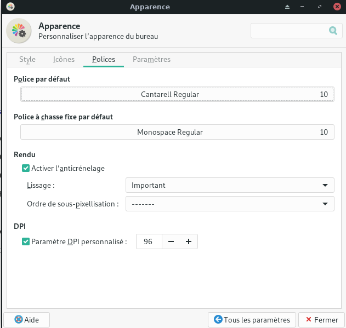Click the colorful Apparence header icon
This screenshot has height=328, width=346.
(19, 31)
